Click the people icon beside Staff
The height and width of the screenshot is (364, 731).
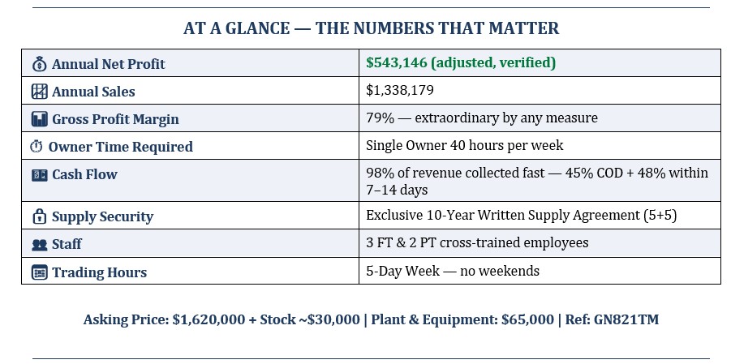(x=39, y=244)
